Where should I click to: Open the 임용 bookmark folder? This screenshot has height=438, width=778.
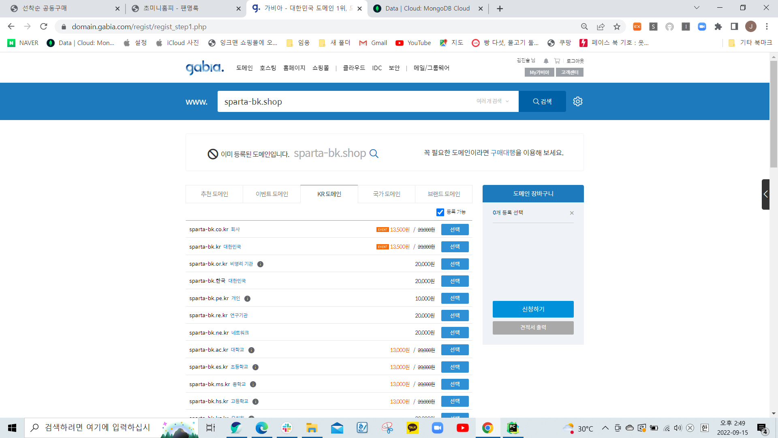pos(298,43)
